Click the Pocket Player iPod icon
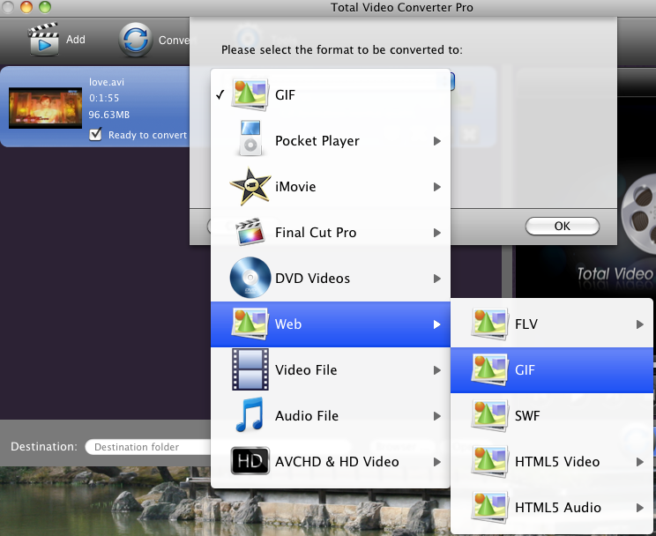The width and height of the screenshot is (656, 536). coord(250,138)
